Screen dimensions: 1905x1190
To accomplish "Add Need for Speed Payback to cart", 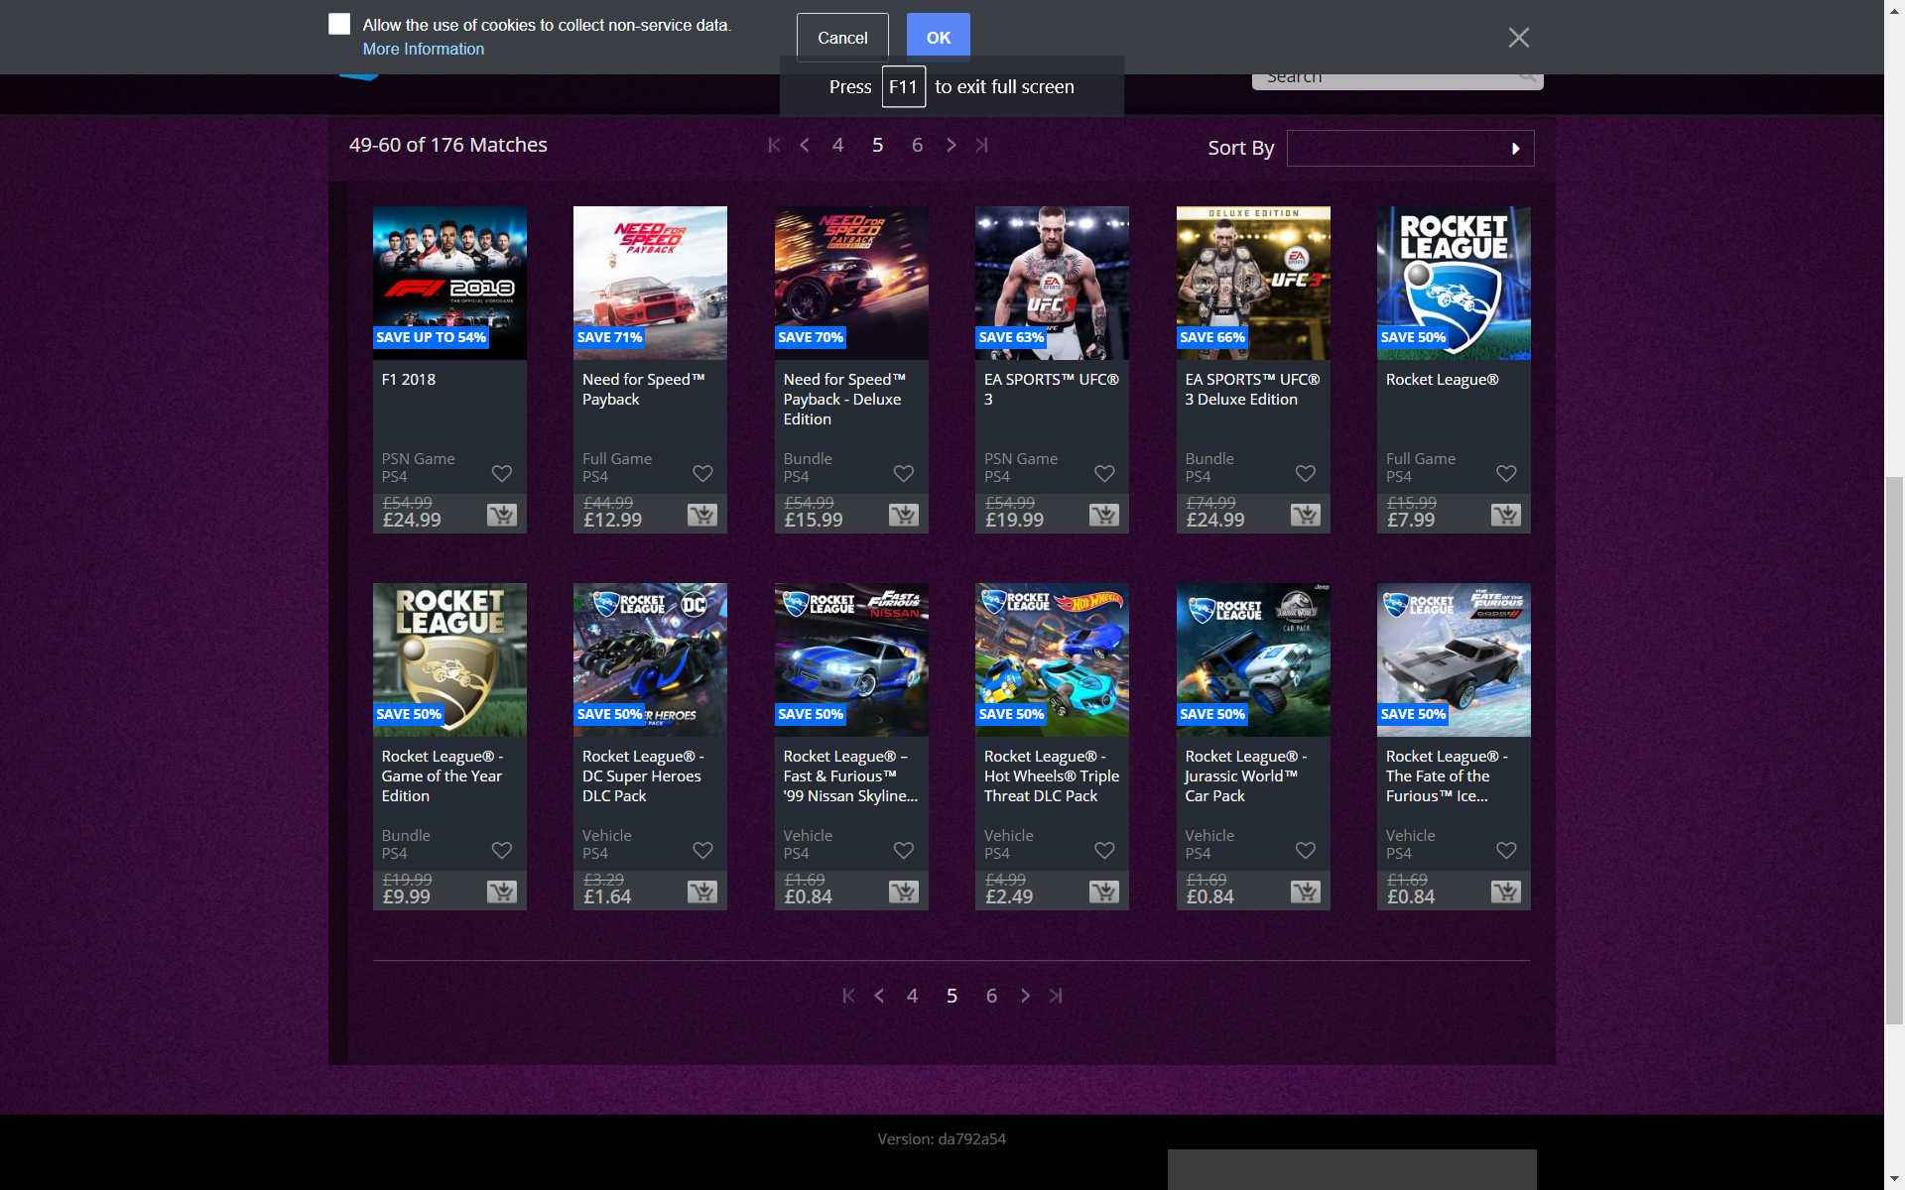I will [x=701, y=515].
